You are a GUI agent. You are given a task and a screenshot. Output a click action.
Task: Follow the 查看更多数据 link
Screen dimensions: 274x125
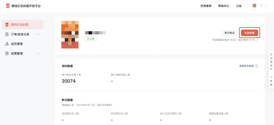click(247, 66)
